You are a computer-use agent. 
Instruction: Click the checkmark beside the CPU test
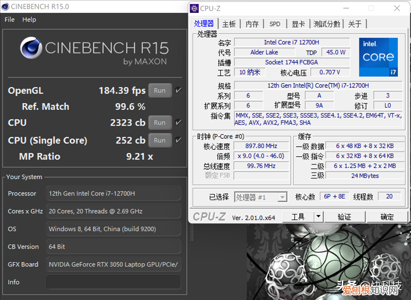pyautogui.click(x=179, y=122)
